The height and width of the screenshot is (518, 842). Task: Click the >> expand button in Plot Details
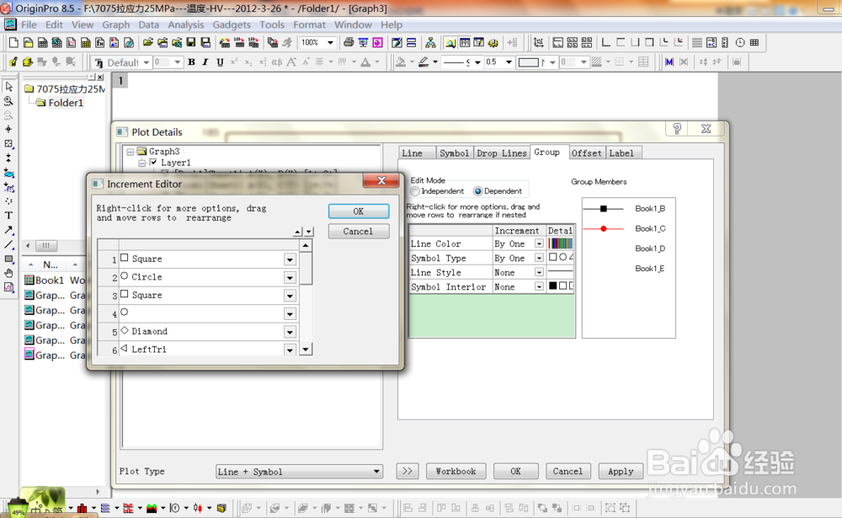(408, 471)
